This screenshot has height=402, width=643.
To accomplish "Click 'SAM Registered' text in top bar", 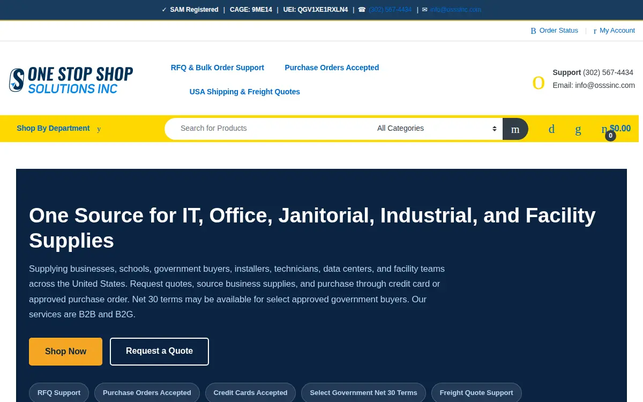I will click(194, 10).
